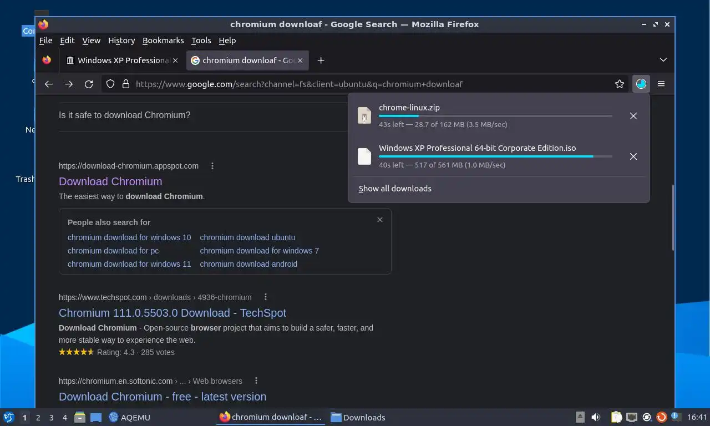Open the Download Chromium result link
This screenshot has height=426, width=710.
pos(110,181)
